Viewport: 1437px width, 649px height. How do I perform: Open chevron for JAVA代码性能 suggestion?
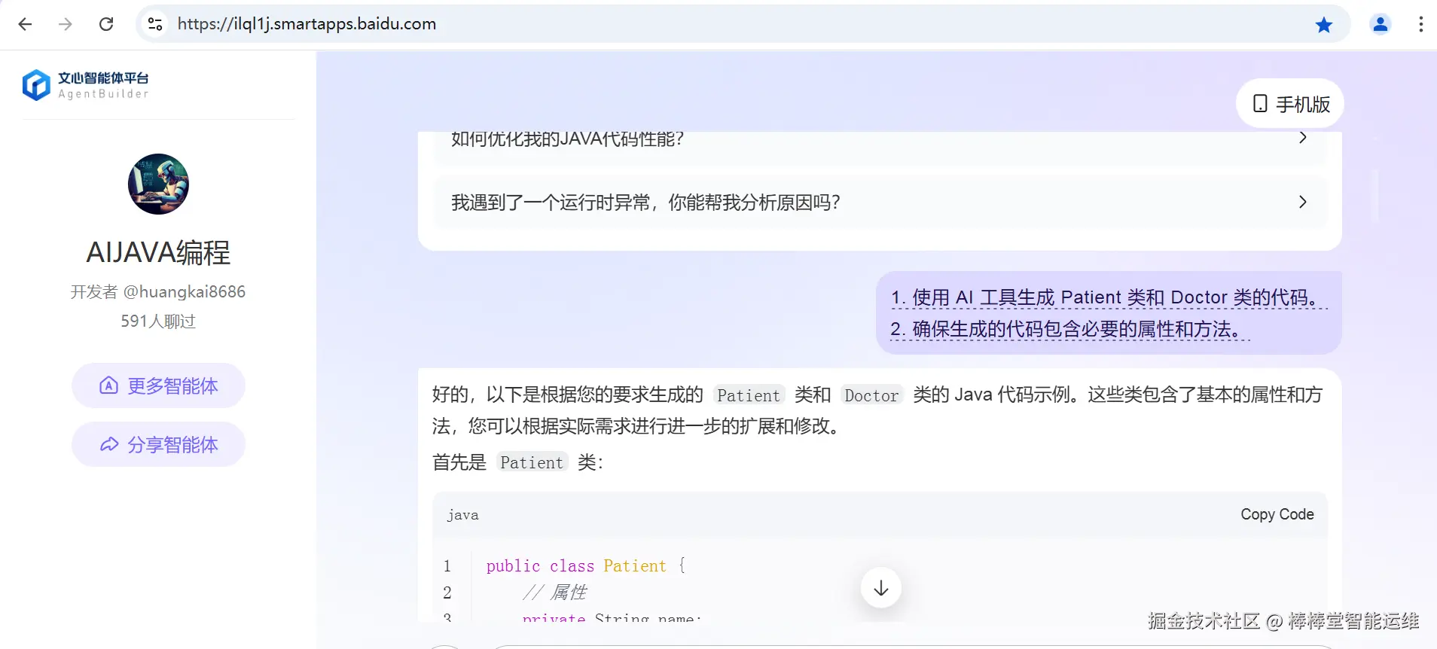pyautogui.click(x=1302, y=137)
